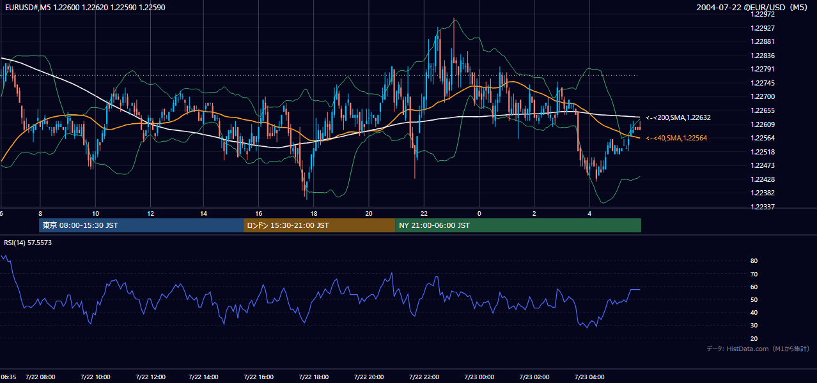817x383 pixels.
Task: Select the ロンドン 15:30-21:00 JST session bar
Action: (x=319, y=225)
